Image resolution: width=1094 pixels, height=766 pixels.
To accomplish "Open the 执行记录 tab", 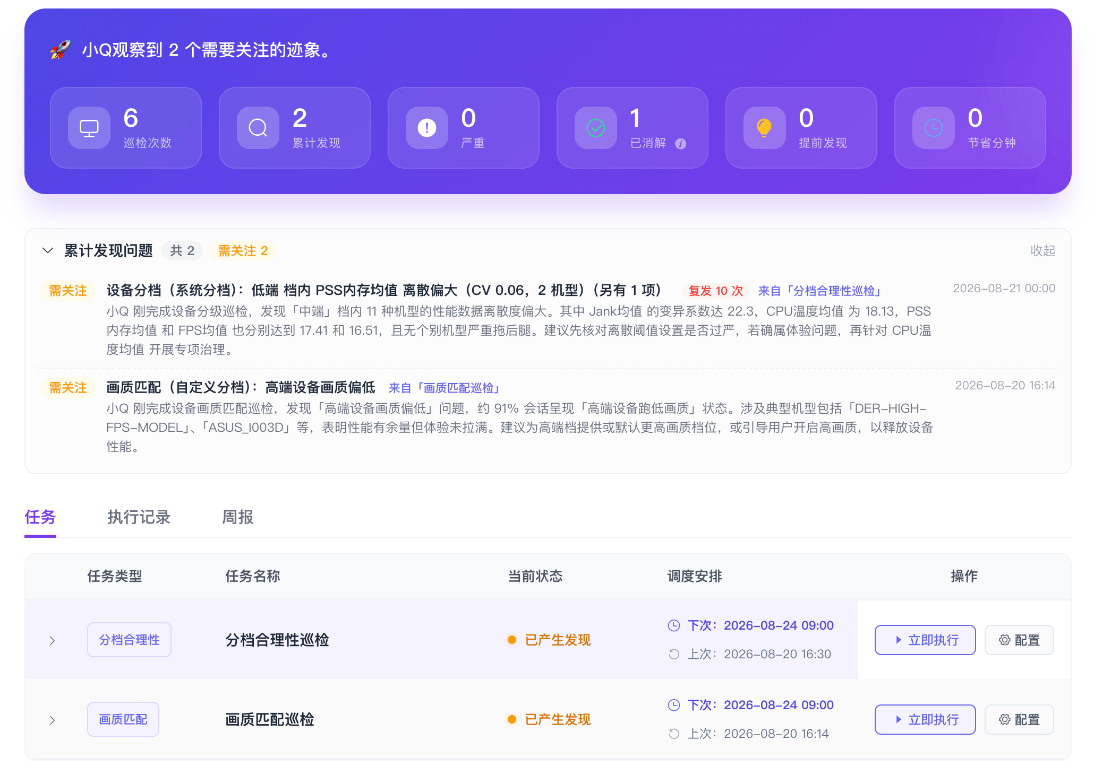I will coord(139,517).
